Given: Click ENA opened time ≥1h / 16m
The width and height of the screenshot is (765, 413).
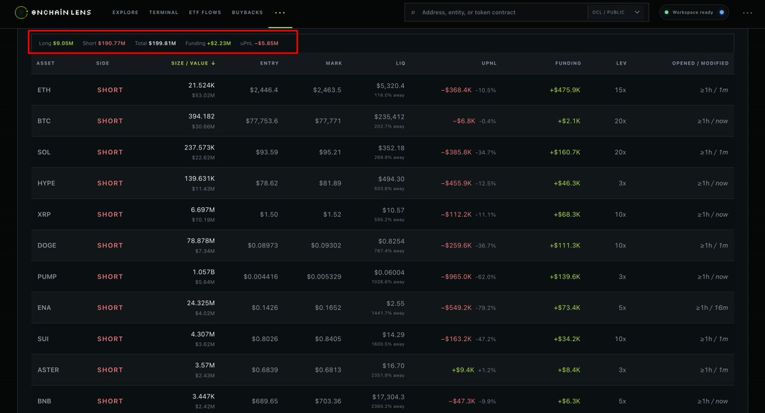Looking at the screenshot, I should [x=712, y=308].
